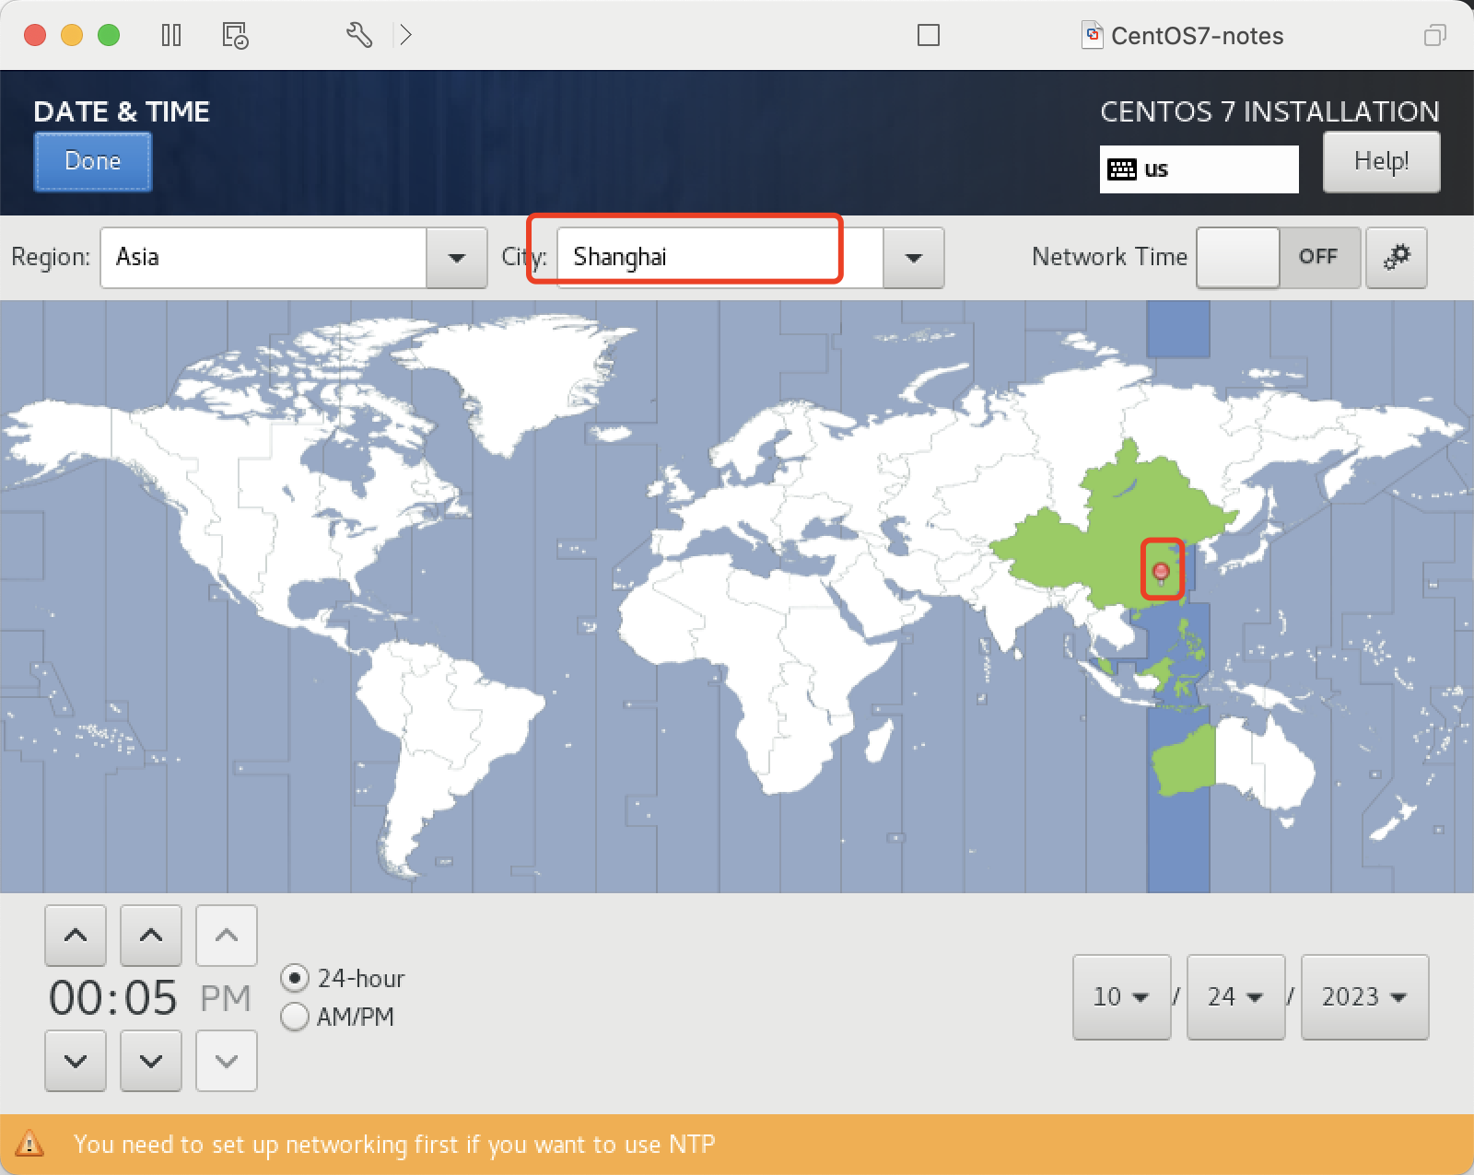The width and height of the screenshot is (1474, 1175).
Task: Select the AM/PM radio option
Action: click(337, 1017)
